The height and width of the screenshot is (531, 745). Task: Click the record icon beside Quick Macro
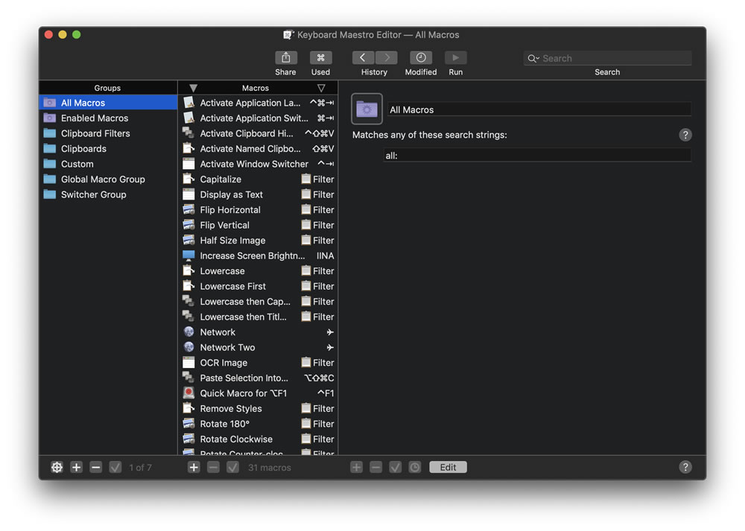tap(188, 392)
